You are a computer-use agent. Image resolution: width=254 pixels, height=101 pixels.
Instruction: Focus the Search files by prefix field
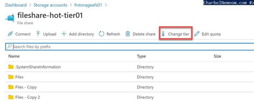coord(130,47)
